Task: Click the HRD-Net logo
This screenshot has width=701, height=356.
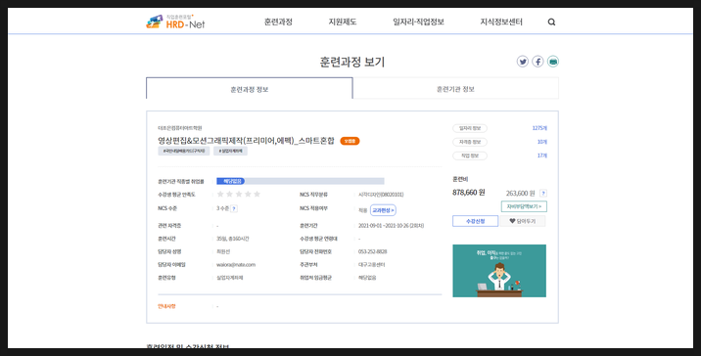Action: tap(175, 22)
